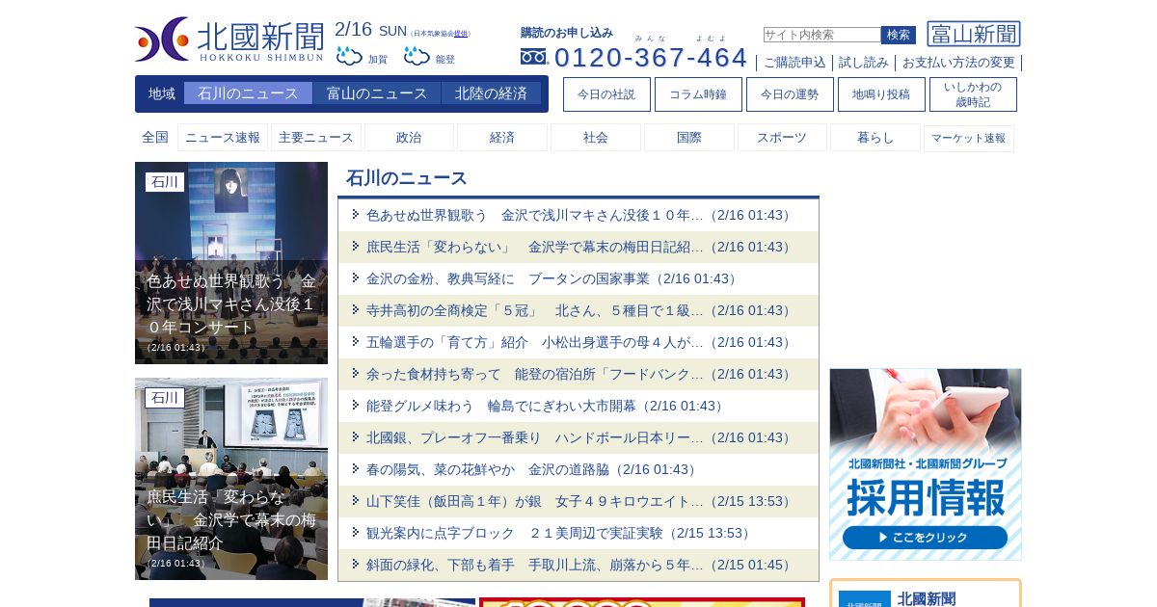
Task: Open the 金沢学 lecture photo article
Action: (x=231, y=479)
